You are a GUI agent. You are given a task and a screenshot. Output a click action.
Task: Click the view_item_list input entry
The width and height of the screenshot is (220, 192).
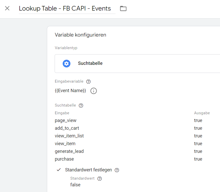69,136
